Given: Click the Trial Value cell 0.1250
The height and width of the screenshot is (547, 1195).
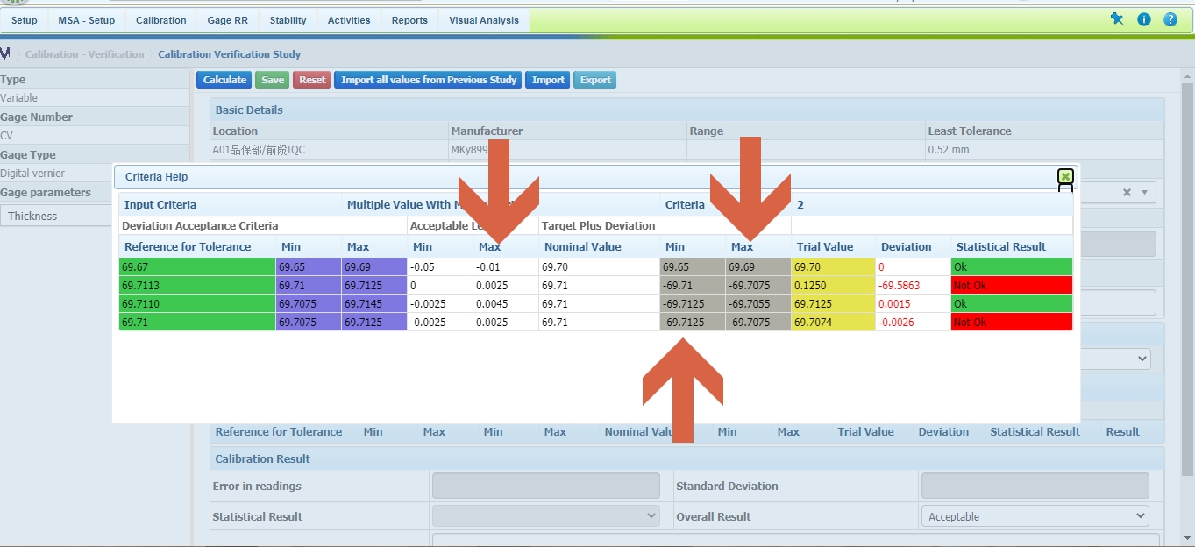Looking at the screenshot, I should click(x=833, y=285).
